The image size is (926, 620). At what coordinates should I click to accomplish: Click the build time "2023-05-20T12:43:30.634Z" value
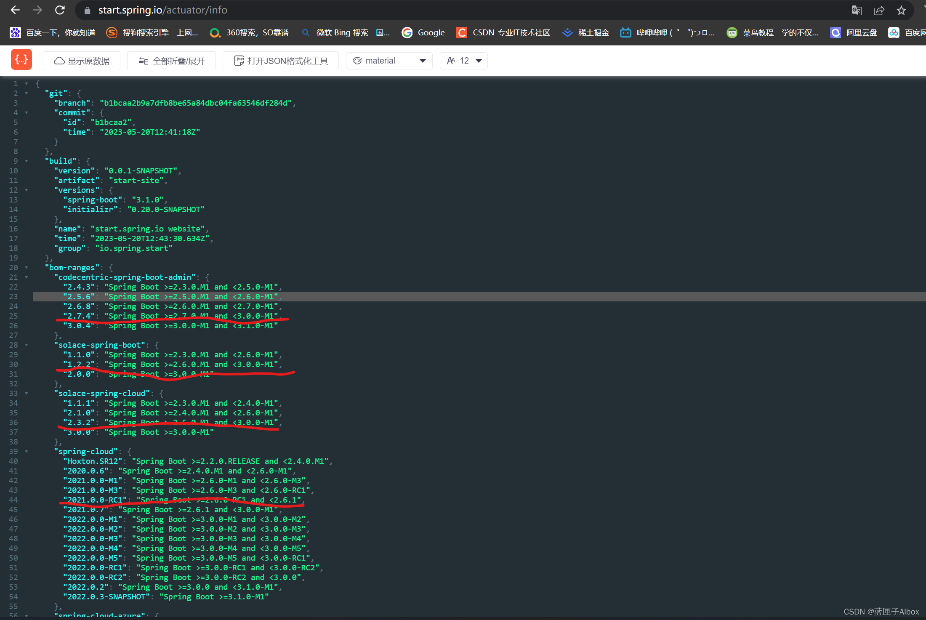coord(150,239)
